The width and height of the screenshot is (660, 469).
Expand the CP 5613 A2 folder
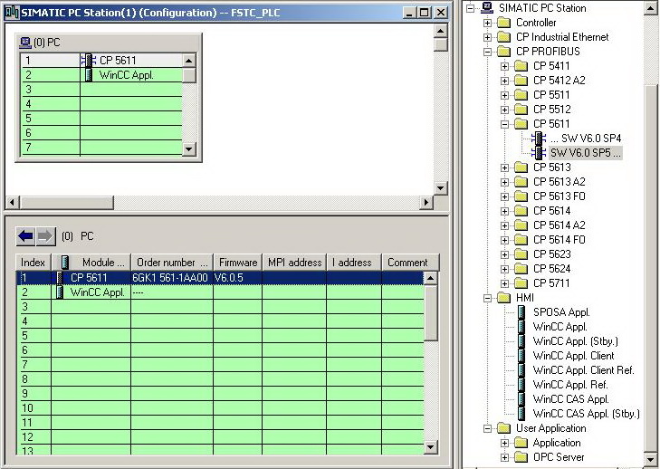pos(504,182)
